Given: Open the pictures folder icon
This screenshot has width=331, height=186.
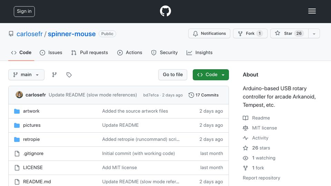Looking at the screenshot, I should click(x=17, y=125).
